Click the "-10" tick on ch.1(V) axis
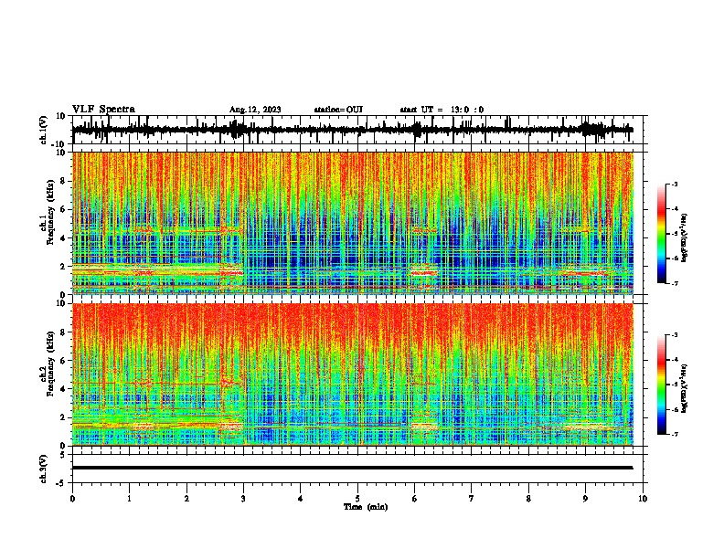Viewport: 724px width, 559px height. coord(59,143)
